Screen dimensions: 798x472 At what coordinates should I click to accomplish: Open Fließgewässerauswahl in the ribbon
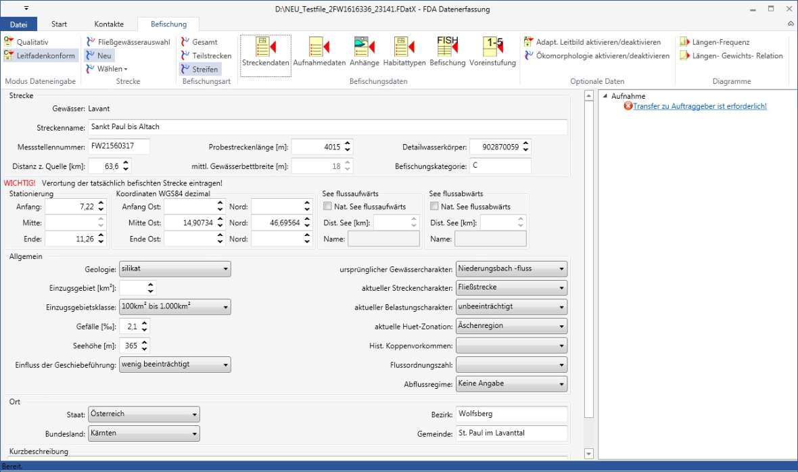[128, 42]
